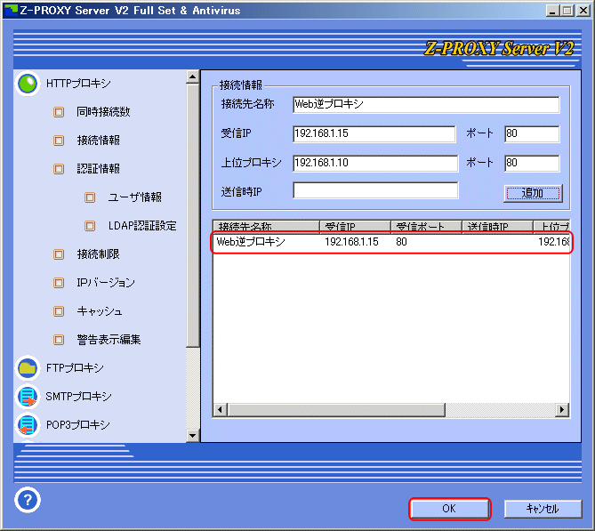This screenshot has height=531, width=595.
Task: Focus the 上位プロキシ port field
Action: coord(532,163)
